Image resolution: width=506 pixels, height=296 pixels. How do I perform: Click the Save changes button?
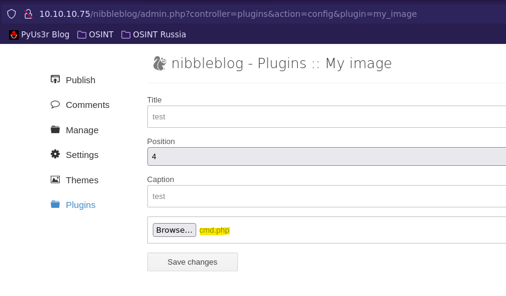(193, 262)
